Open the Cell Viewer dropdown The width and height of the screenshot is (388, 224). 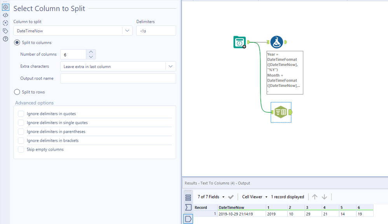coord(255,197)
